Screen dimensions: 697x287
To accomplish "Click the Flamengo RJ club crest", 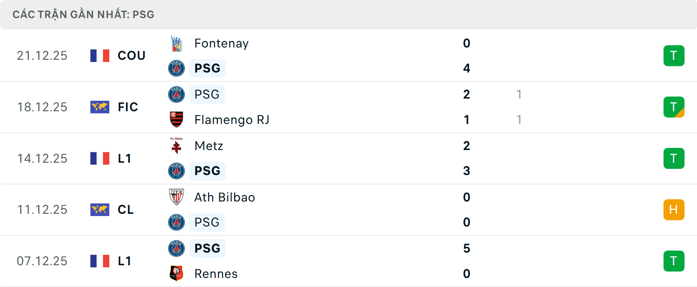I will 176,120.
